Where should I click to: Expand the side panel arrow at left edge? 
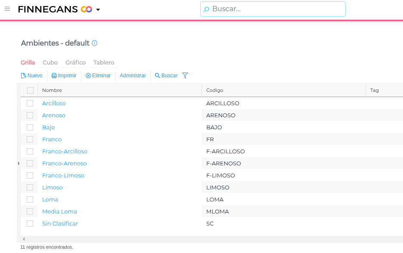19,163
